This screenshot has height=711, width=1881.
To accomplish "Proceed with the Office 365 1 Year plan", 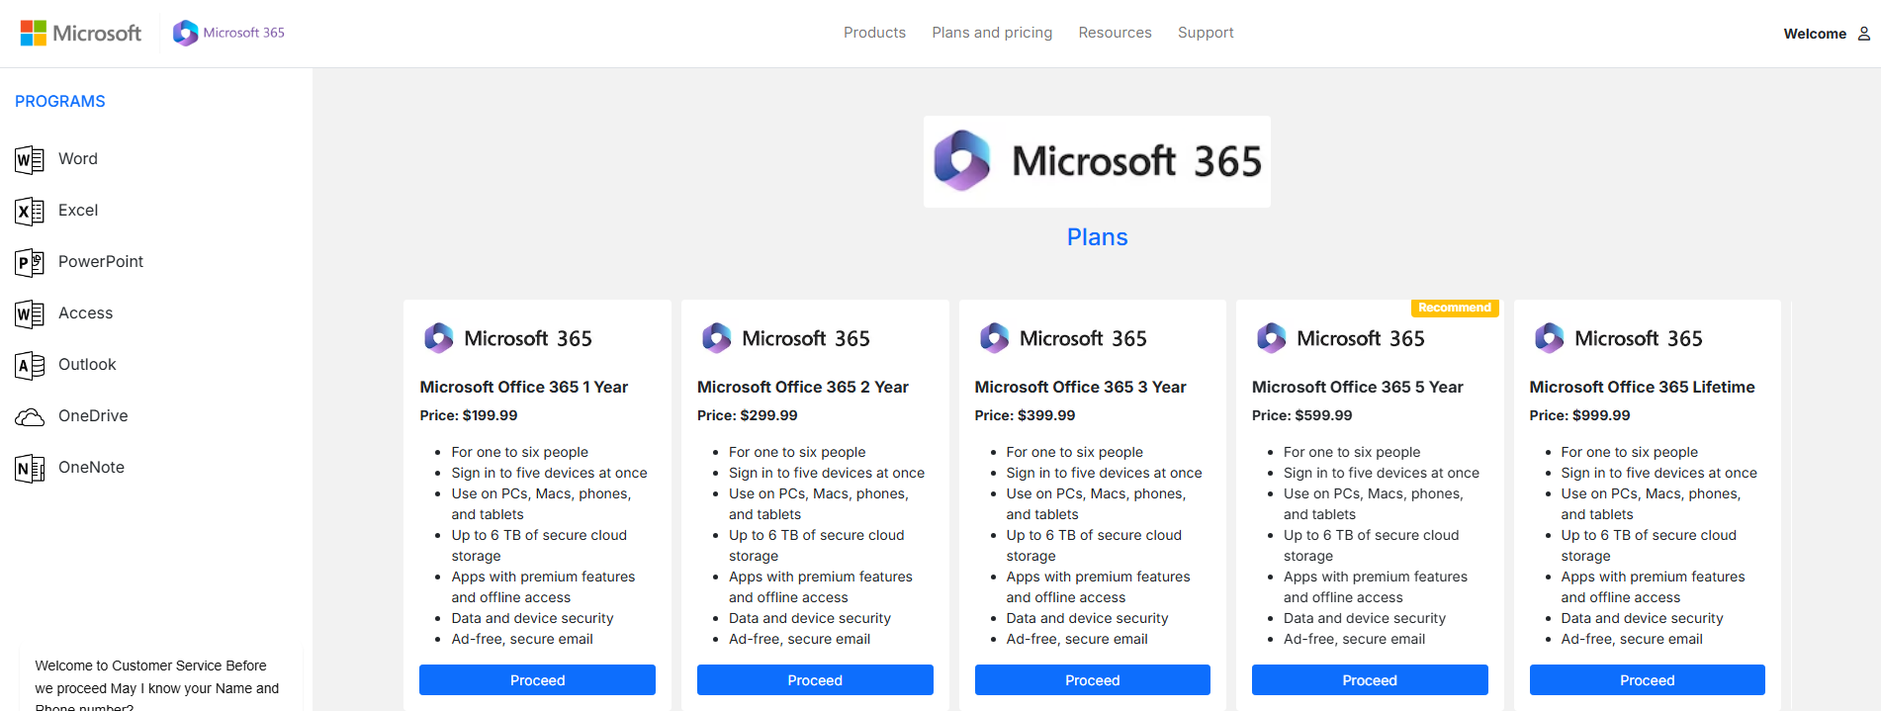I will pos(537,680).
